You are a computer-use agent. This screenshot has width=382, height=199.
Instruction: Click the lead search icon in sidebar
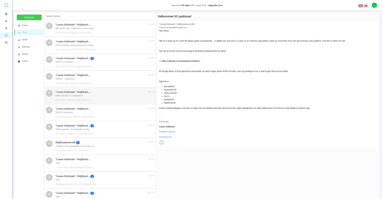click(6, 28)
